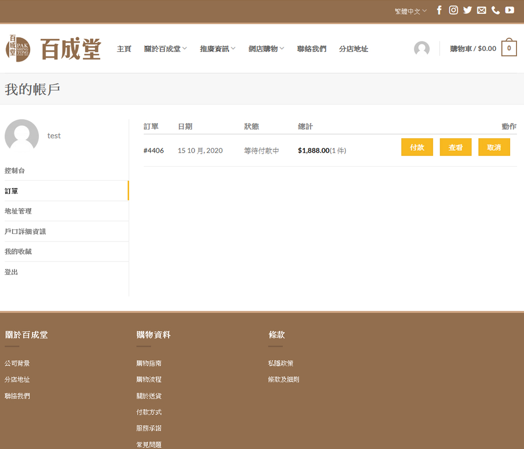This screenshot has height=449, width=524.
Task: Open 聯絡我們 in the top navigation
Action: tap(312, 49)
